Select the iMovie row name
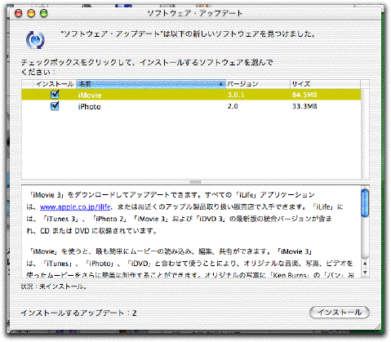 [90, 95]
